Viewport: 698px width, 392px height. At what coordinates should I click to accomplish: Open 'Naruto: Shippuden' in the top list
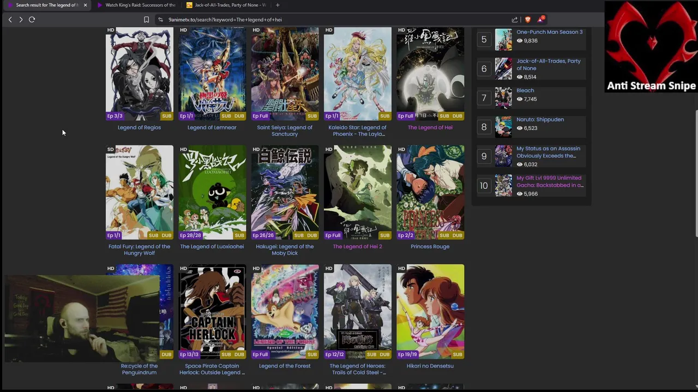click(540, 119)
